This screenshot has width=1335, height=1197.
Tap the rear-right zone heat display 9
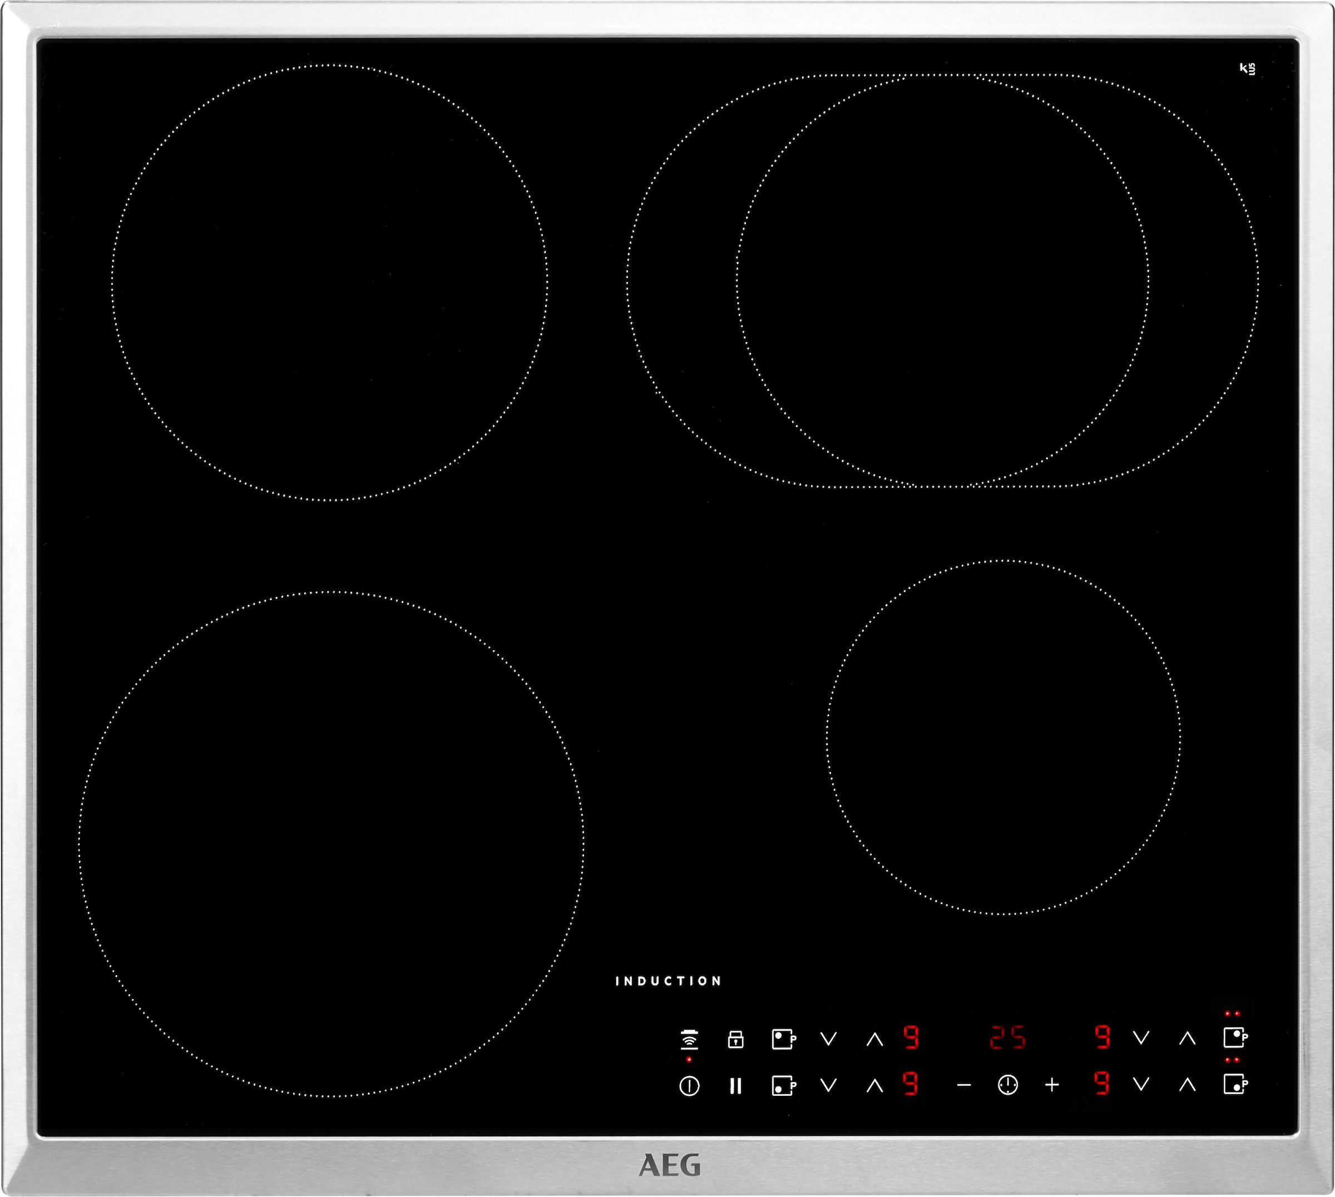pyautogui.click(x=1102, y=1037)
